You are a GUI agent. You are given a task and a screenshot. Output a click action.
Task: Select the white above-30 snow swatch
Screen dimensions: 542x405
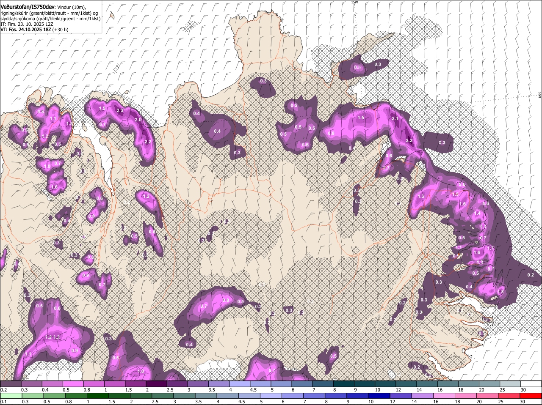531,383
